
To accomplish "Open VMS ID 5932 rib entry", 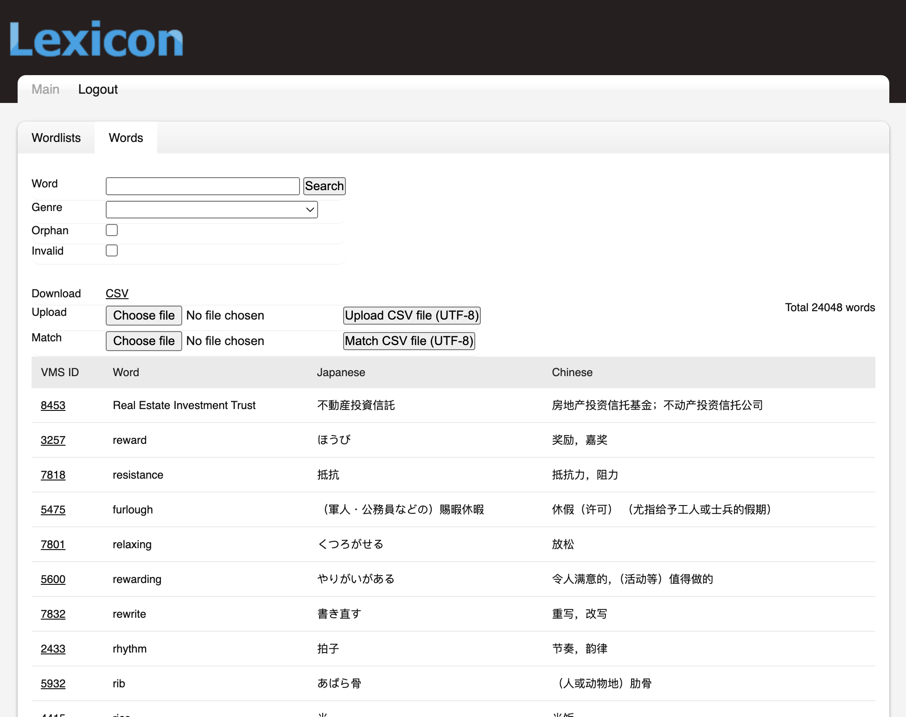I will [53, 684].
